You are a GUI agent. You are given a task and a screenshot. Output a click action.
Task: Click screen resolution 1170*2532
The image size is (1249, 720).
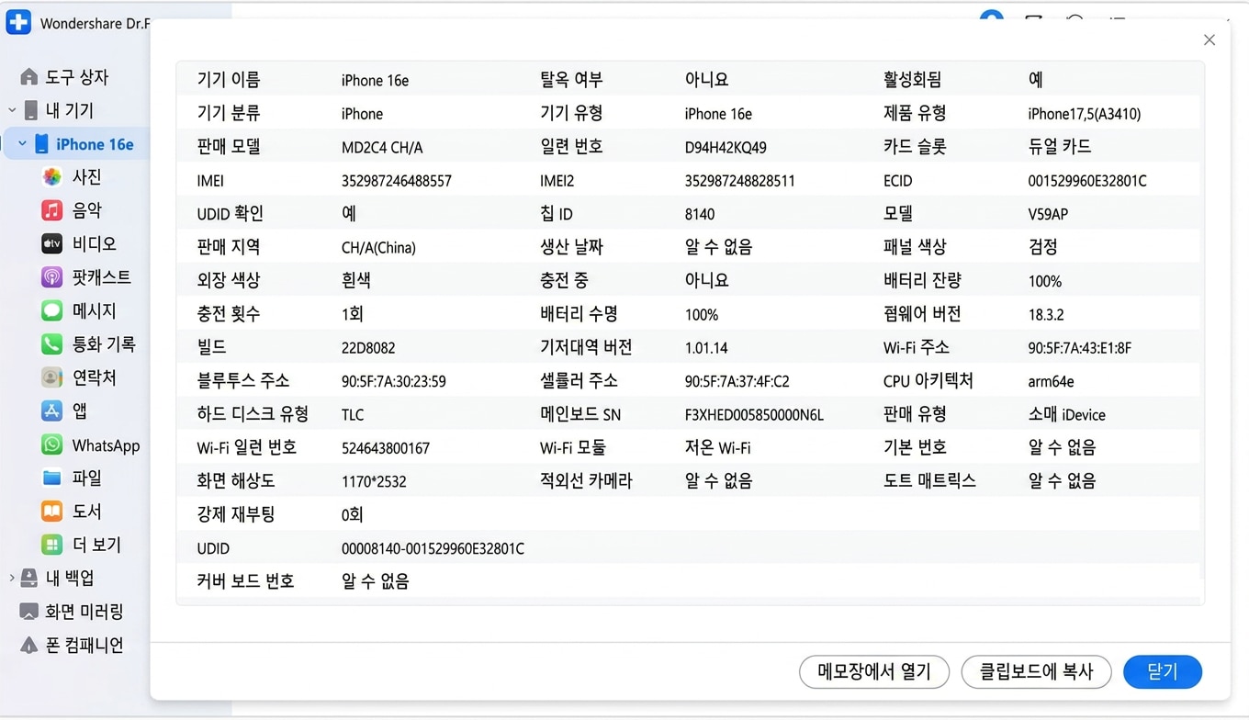coord(374,481)
